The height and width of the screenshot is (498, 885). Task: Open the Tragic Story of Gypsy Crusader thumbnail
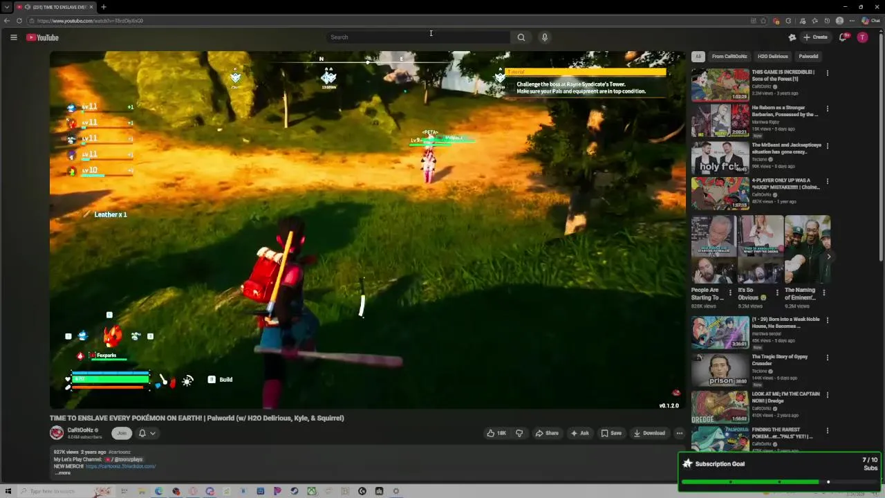pos(720,369)
